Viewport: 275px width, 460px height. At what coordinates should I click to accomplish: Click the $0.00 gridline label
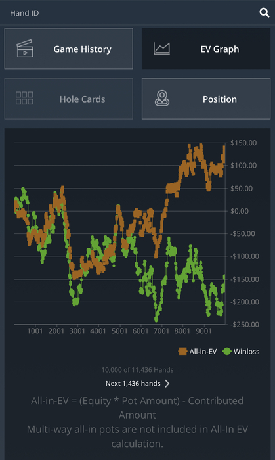tap(240, 211)
